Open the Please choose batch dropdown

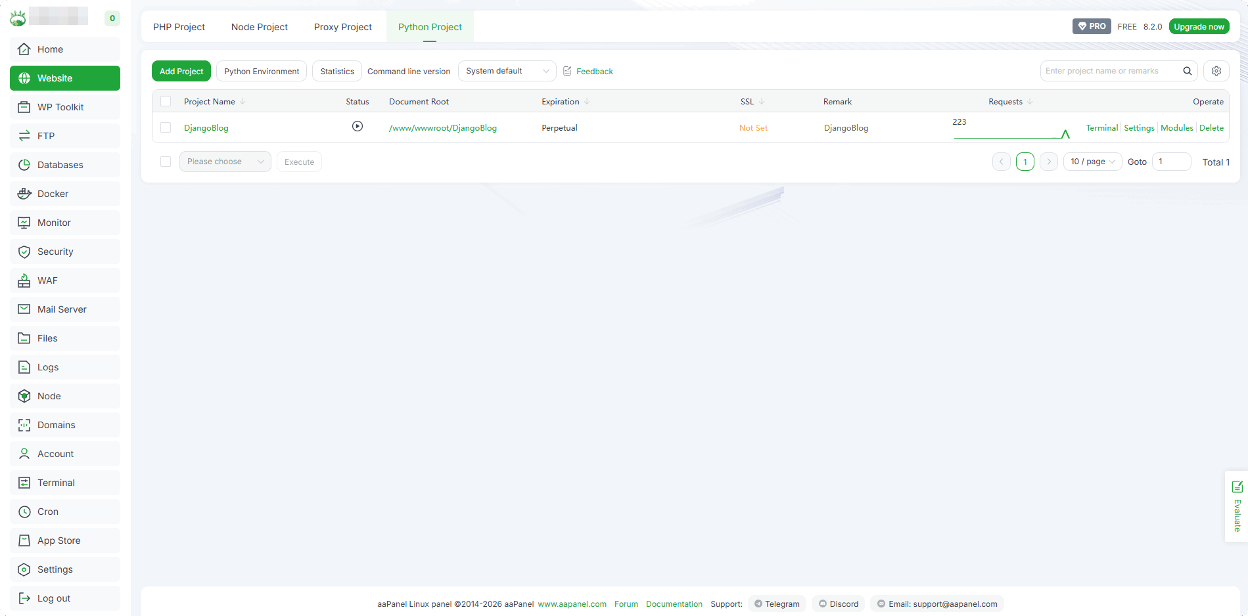[x=225, y=162]
